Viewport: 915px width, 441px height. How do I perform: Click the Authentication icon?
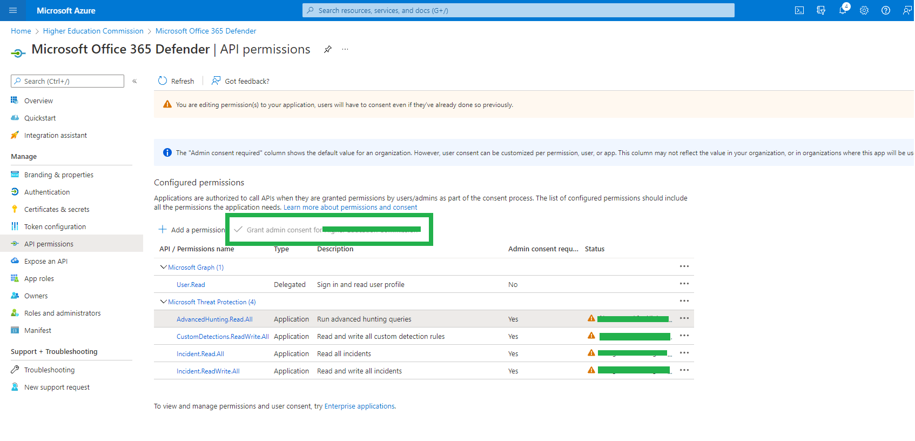coord(15,192)
